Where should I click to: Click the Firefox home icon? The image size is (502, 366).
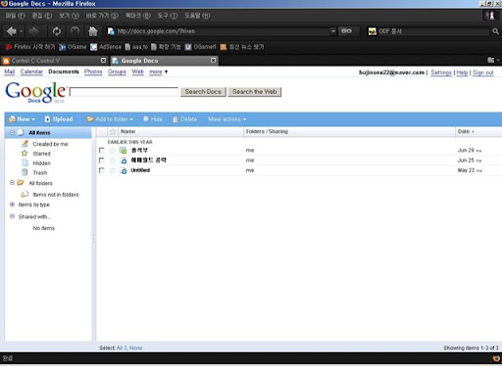93,31
